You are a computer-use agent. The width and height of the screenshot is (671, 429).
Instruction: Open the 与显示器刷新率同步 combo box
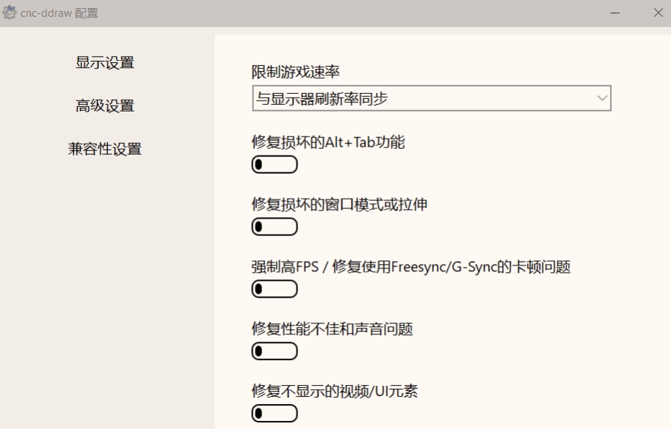432,98
